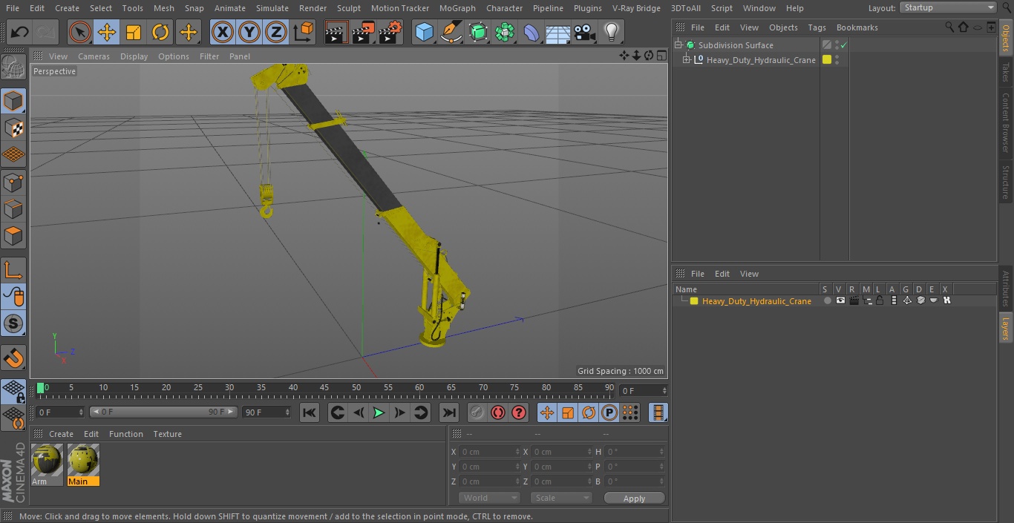
Task: Toggle the Workplane S icon
Action: pos(13,323)
